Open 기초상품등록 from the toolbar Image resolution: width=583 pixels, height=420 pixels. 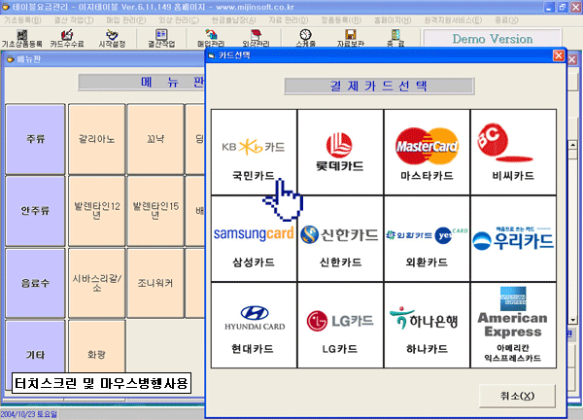22,38
